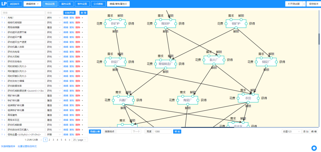The height and width of the screenshot is (152, 321).
Task: Click 隐藏左侧 to hide left panel
Action: (x=95, y=131)
